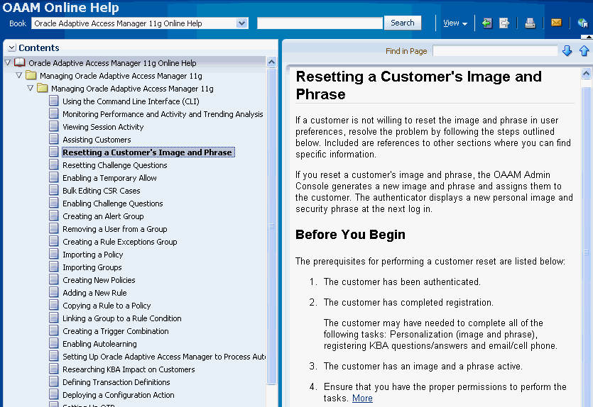Click the Search button

point(403,23)
